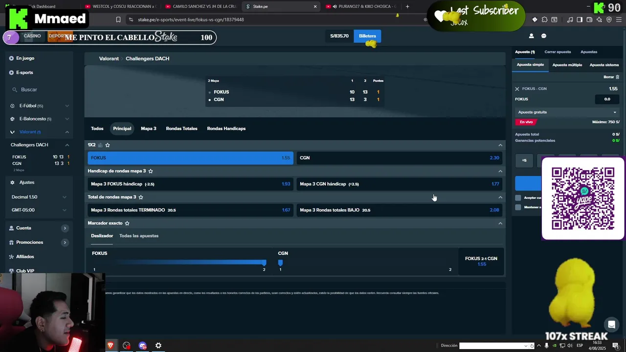Toggle the browser sidebar panel icon
Viewport: 626px width, 352px height.
tap(580, 20)
